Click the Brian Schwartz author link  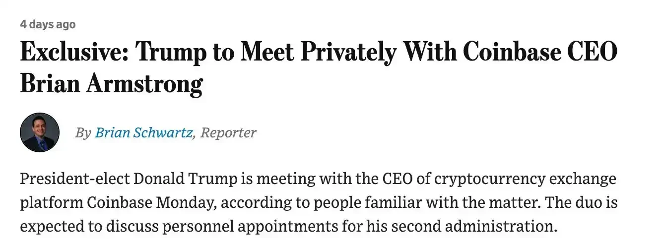click(x=143, y=132)
